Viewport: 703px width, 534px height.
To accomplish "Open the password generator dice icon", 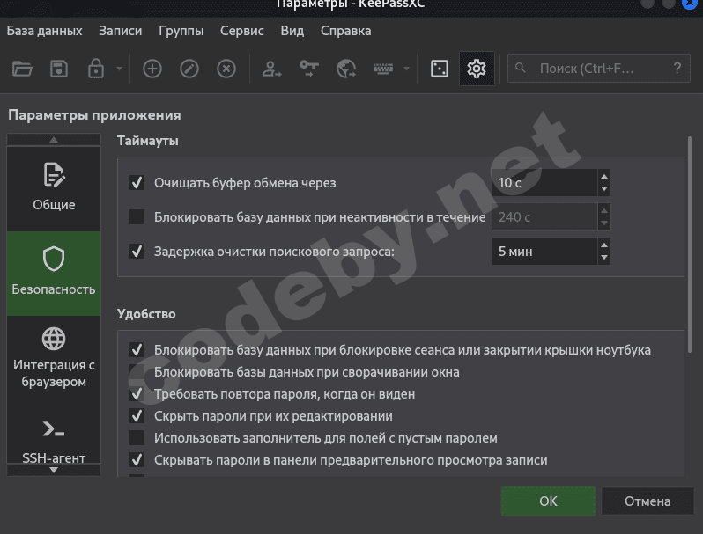I will tap(440, 69).
